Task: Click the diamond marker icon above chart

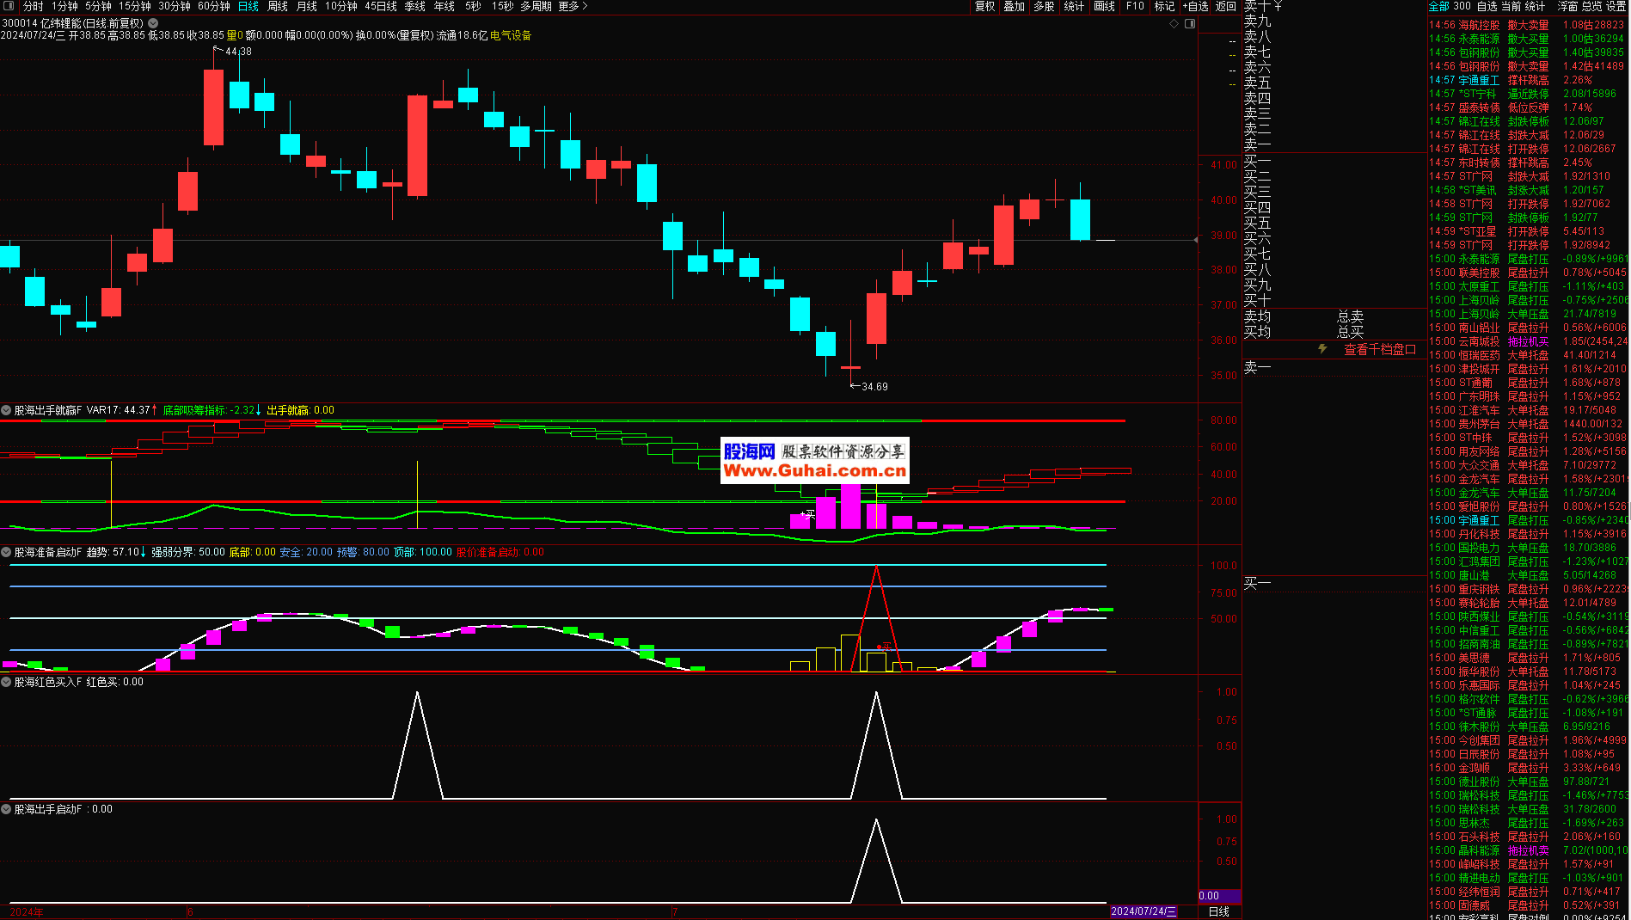Action: pyautogui.click(x=1174, y=23)
